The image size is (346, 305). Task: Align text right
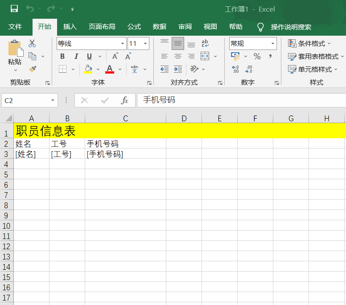click(191, 56)
